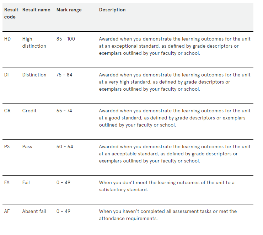Image resolution: width=263 pixels, height=235 pixels.
Task: Select the "High distinction" result name
Action: [x=34, y=42]
